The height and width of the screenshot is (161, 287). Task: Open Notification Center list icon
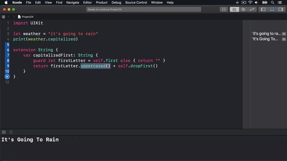tap(280, 3)
